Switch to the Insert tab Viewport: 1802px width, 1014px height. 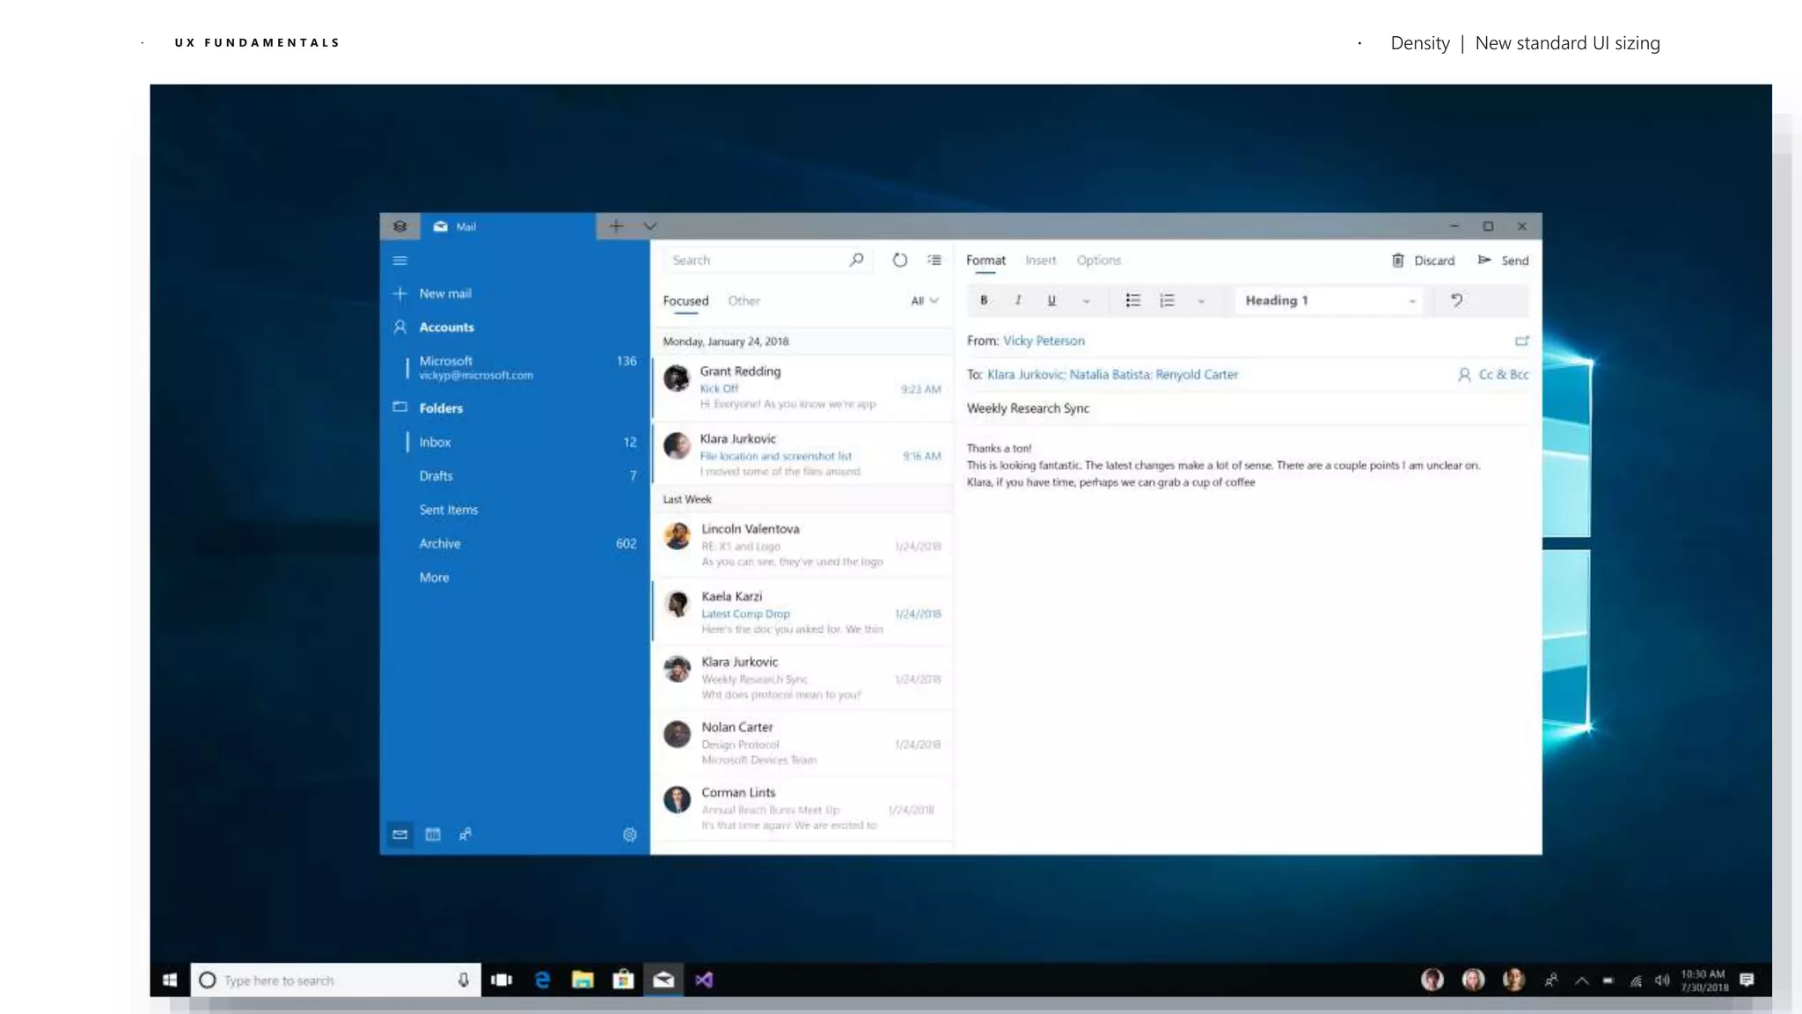(1040, 261)
